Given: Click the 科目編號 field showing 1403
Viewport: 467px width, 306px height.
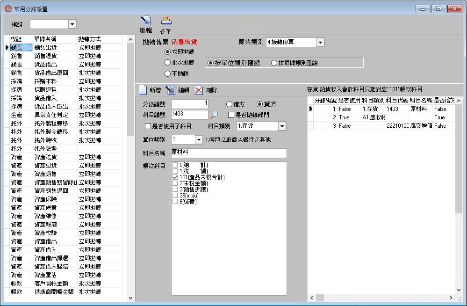Looking at the screenshot, I should [x=190, y=115].
